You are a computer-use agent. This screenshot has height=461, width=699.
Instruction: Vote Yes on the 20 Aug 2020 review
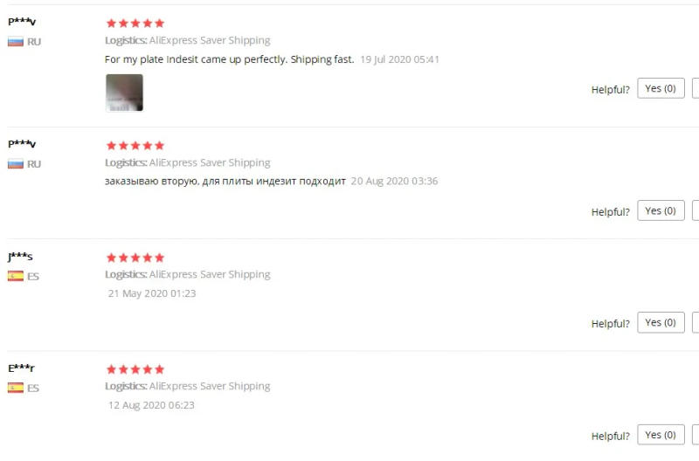tap(661, 210)
